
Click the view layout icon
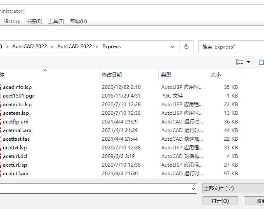tap(240, 62)
